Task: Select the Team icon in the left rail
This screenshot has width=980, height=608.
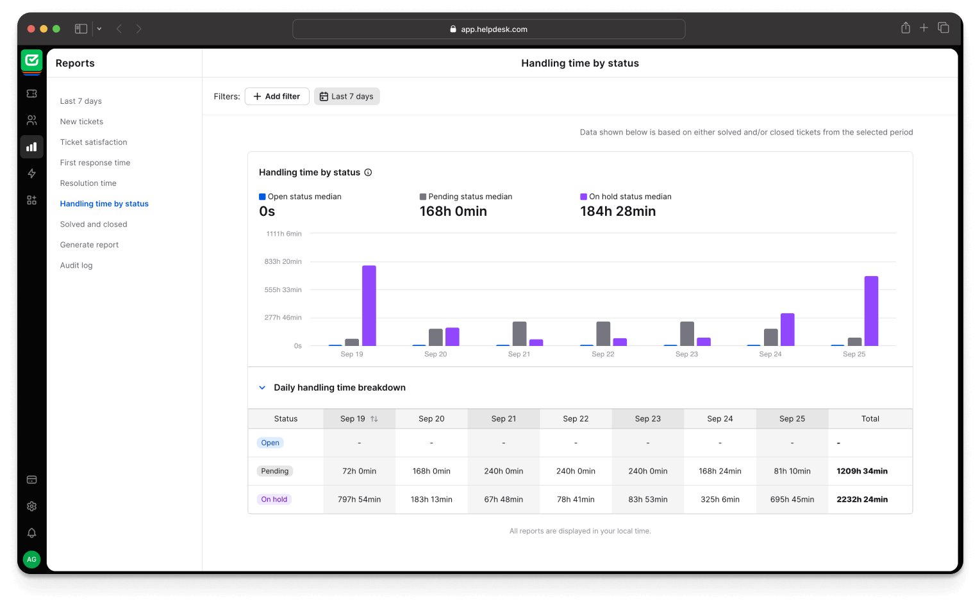Action: click(x=31, y=120)
